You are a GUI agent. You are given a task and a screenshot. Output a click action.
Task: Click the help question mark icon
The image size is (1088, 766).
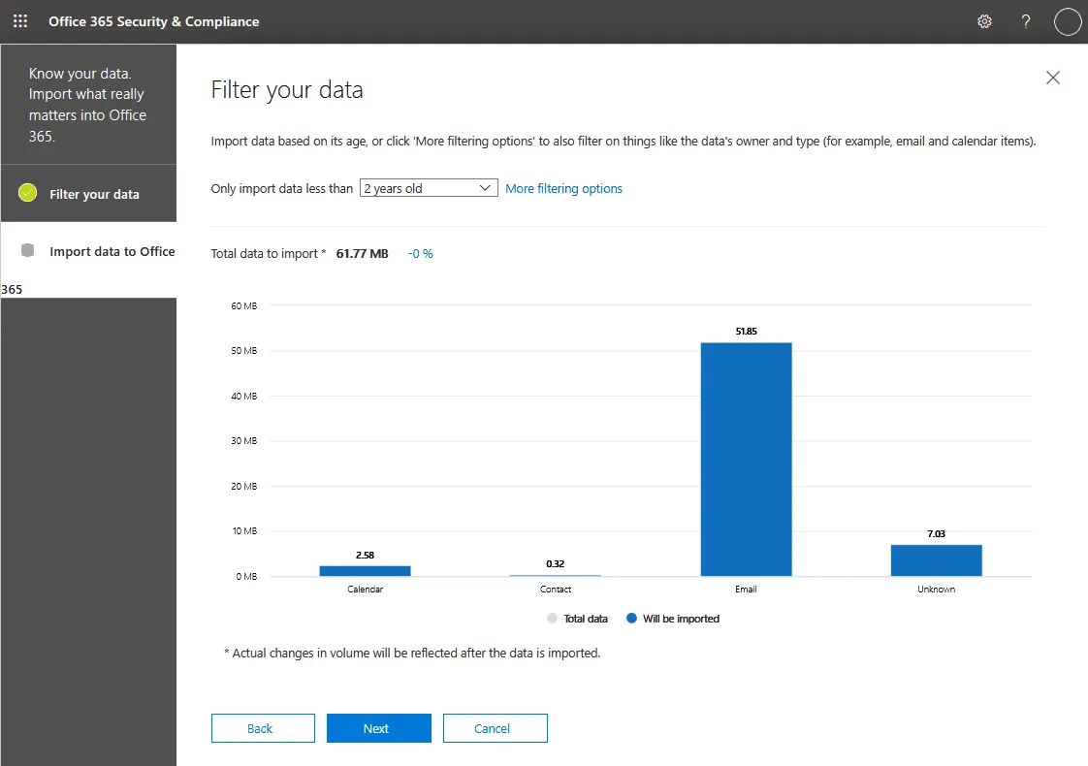click(1026, 21)
